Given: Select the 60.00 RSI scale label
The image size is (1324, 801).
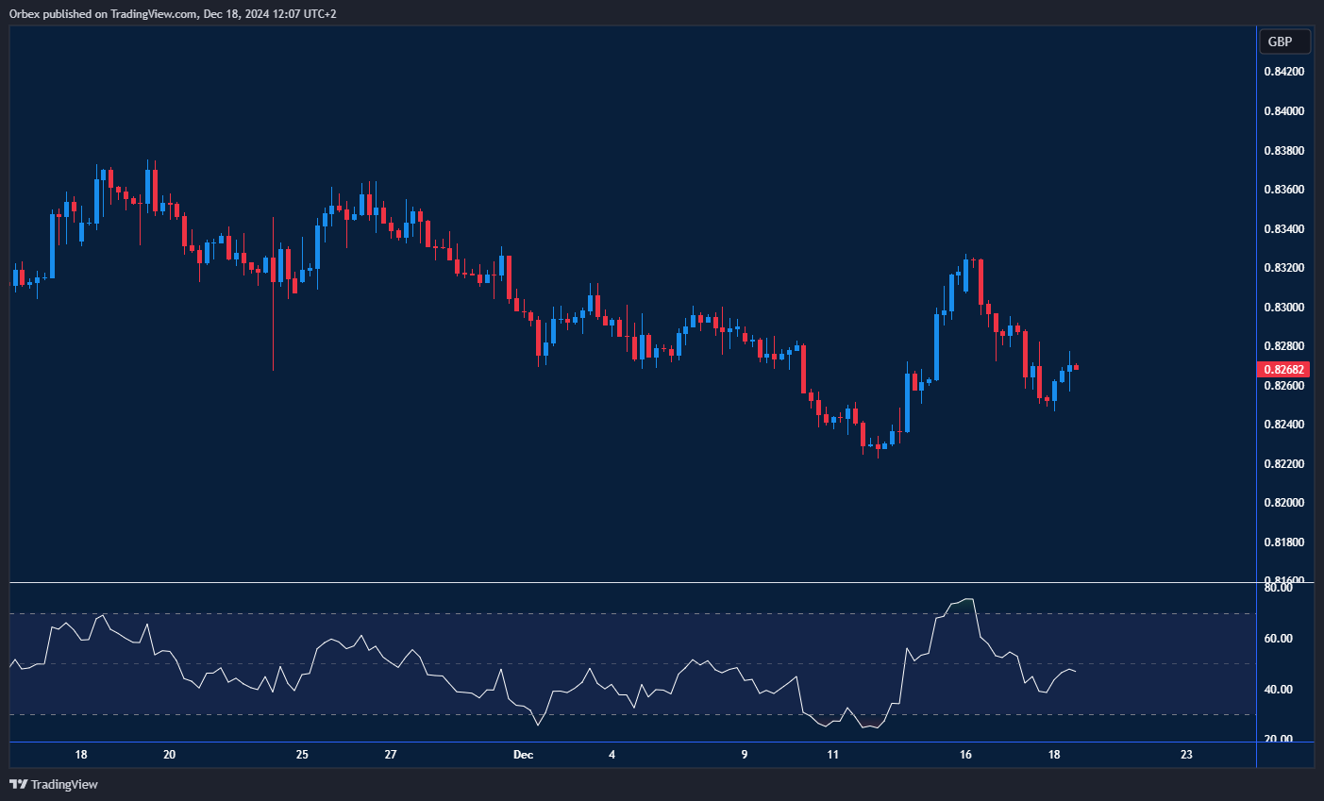Looking at the screenshot, I should point(1278,639).
